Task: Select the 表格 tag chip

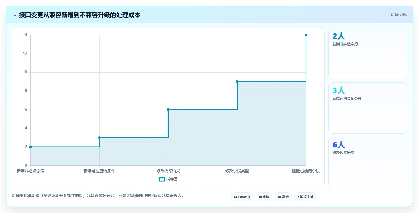Action: click(264, 197)
